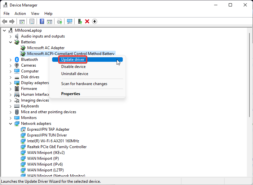Collapse the Network adapters category
253x185 pixels.
pyautogui.click(x=10, y=124)
